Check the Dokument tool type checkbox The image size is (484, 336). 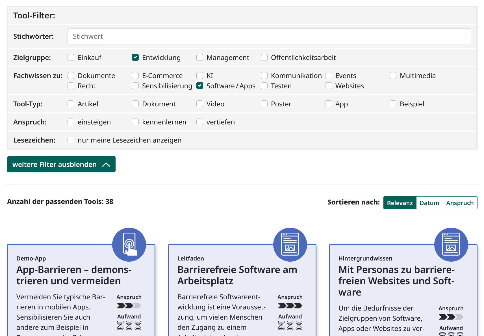(135, 104)
